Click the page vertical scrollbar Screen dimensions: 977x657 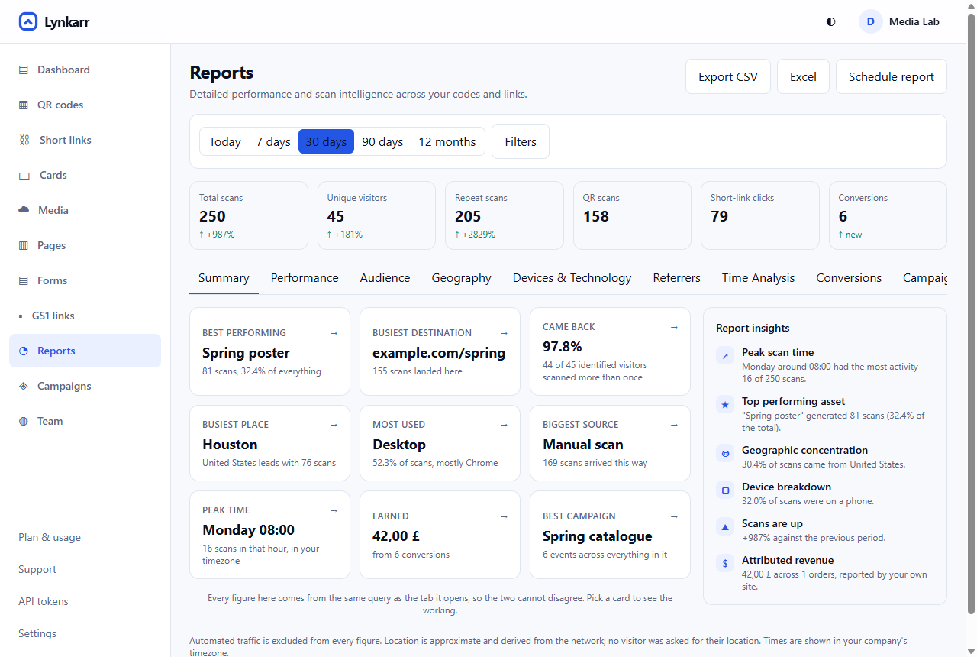click(x=972, y=313)
